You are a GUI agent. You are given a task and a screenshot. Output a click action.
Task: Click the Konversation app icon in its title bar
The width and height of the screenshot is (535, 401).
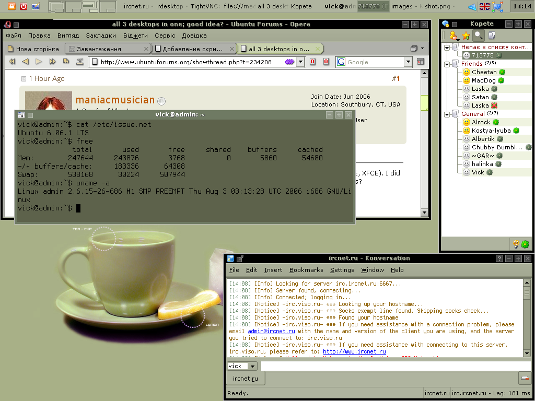230,258
